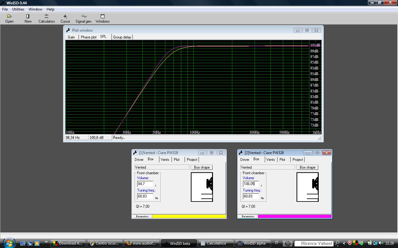This screenshot has height=248, width=398.
Task: Launch the Signal gen. tool
Action: tap(84, 18)
